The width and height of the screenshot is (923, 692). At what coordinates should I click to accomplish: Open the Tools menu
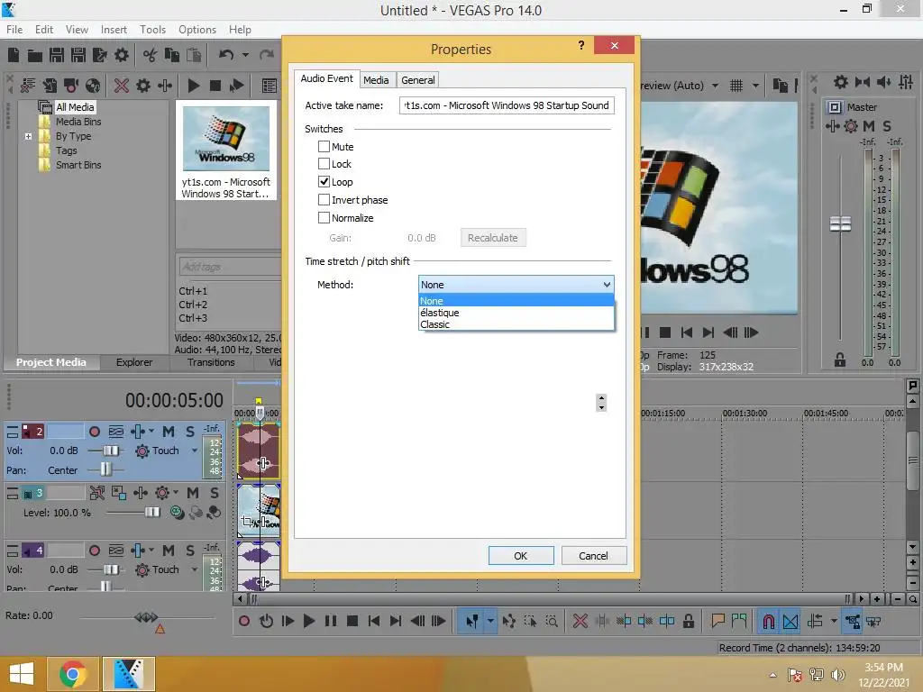[152, 30]
